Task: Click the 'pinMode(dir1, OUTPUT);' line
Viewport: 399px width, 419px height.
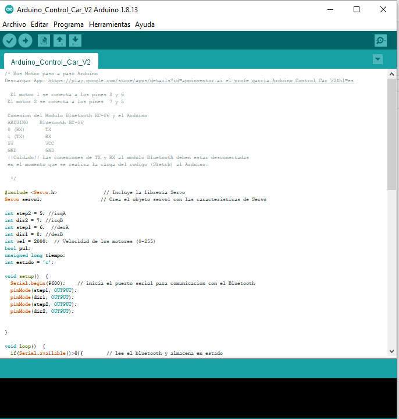Action: tap(42, 297)
